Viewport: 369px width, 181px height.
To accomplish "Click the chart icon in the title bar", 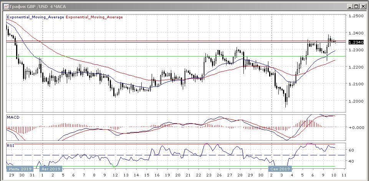I will coord(4,7).
